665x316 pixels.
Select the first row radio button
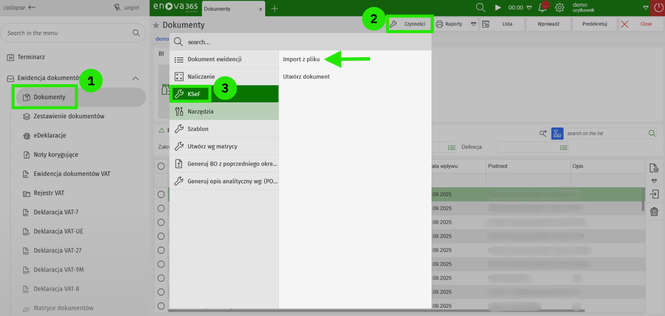pyautogui.click(x=161, y=194)
